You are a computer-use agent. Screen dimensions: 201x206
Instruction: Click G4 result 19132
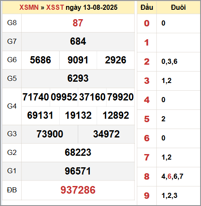coord(78,115)
